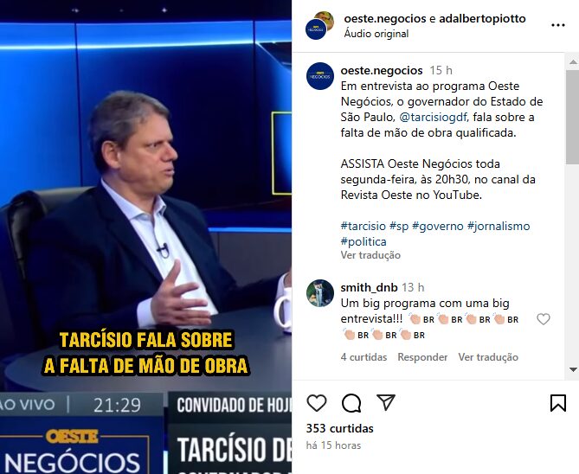Click the comments scrollbar thumb
The image size is (579, 474).
pos(573,117)
